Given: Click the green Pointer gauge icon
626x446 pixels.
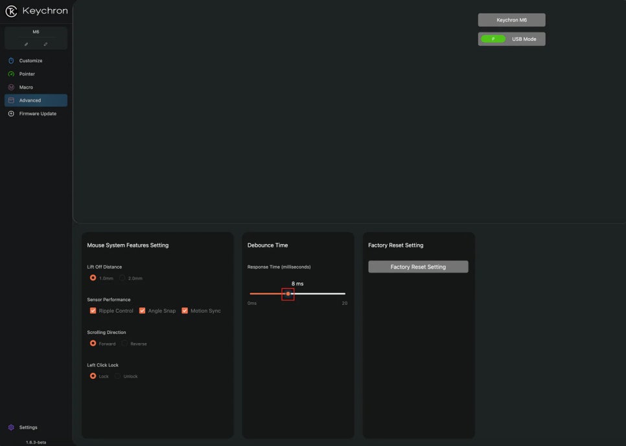Looking at the screenshot, I should tap(11, 74).
